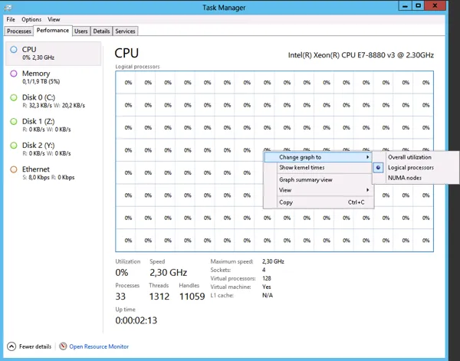Click the green Disk 0 (C:) icon

(14, 97)
